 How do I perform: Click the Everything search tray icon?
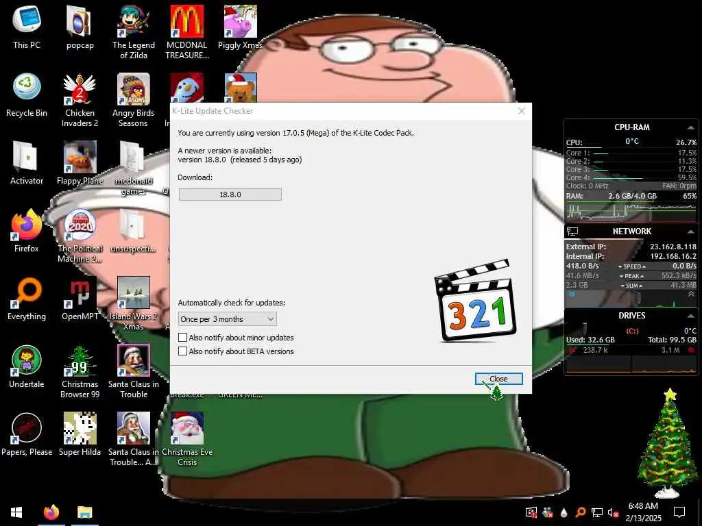[580, 512]
